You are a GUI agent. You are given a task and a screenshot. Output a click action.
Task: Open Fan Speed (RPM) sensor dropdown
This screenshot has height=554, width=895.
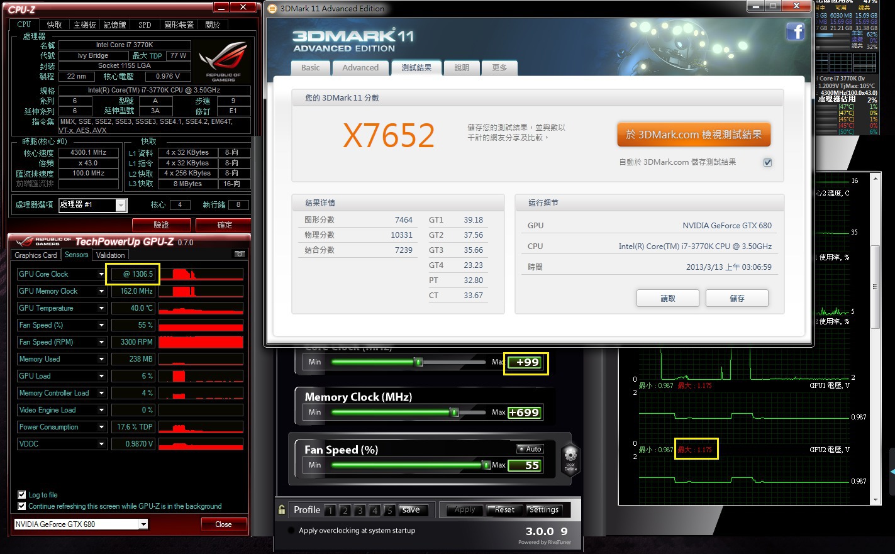click(101, 342)
